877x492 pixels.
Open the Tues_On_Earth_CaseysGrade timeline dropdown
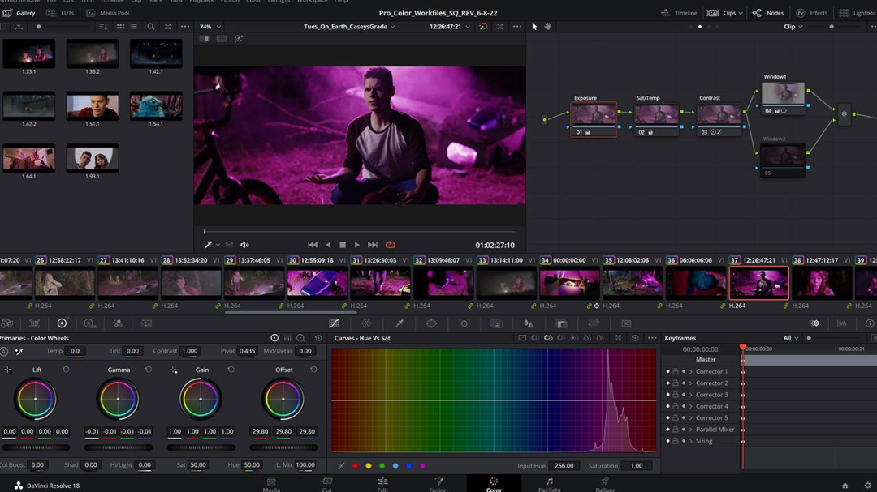(x=349, y=27)
